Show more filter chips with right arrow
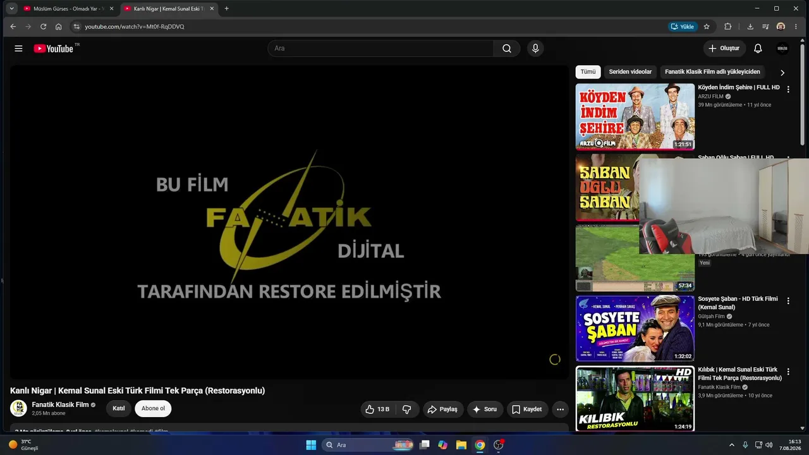The image size is (809, 455). point(782,73)
